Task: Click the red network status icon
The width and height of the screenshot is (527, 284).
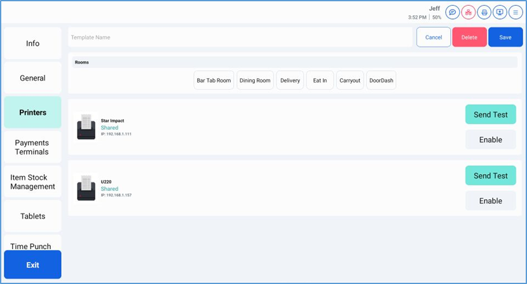Action: click(x=469, y=12)
